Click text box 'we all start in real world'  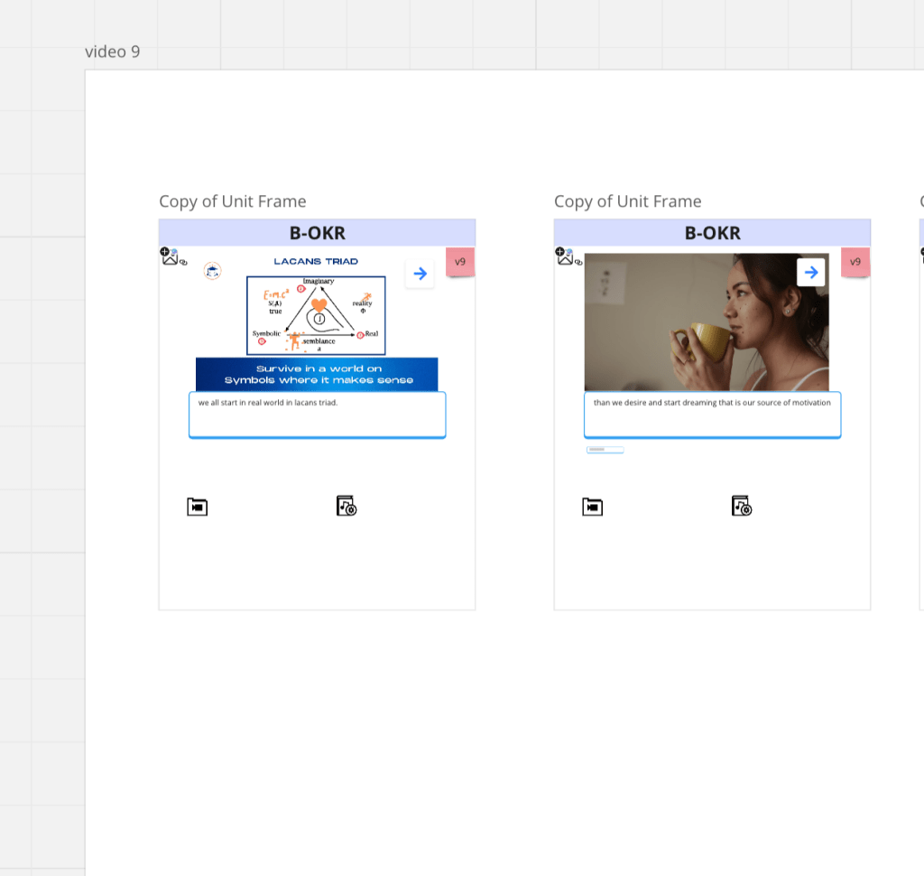[x=317, y=415]
